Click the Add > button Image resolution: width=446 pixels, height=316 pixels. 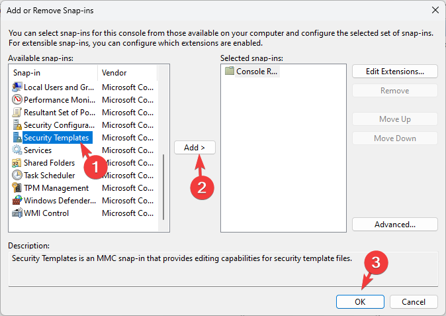(195, 148)
